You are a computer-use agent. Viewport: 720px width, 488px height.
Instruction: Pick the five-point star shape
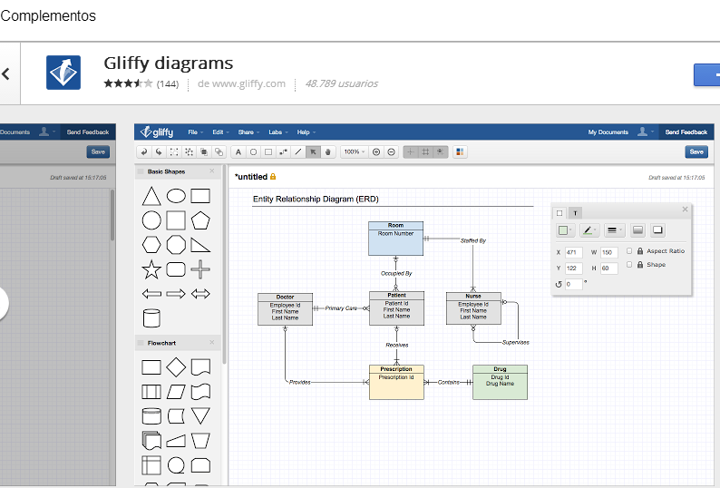point(151,269)
